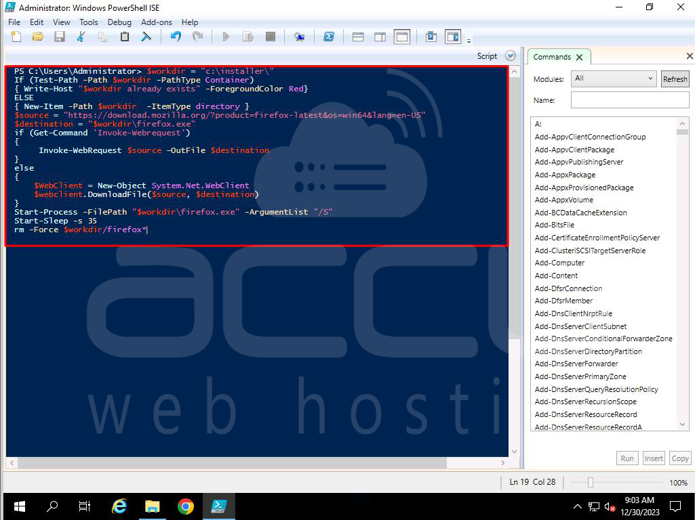Select Add-Computer command

pos(559,263)
